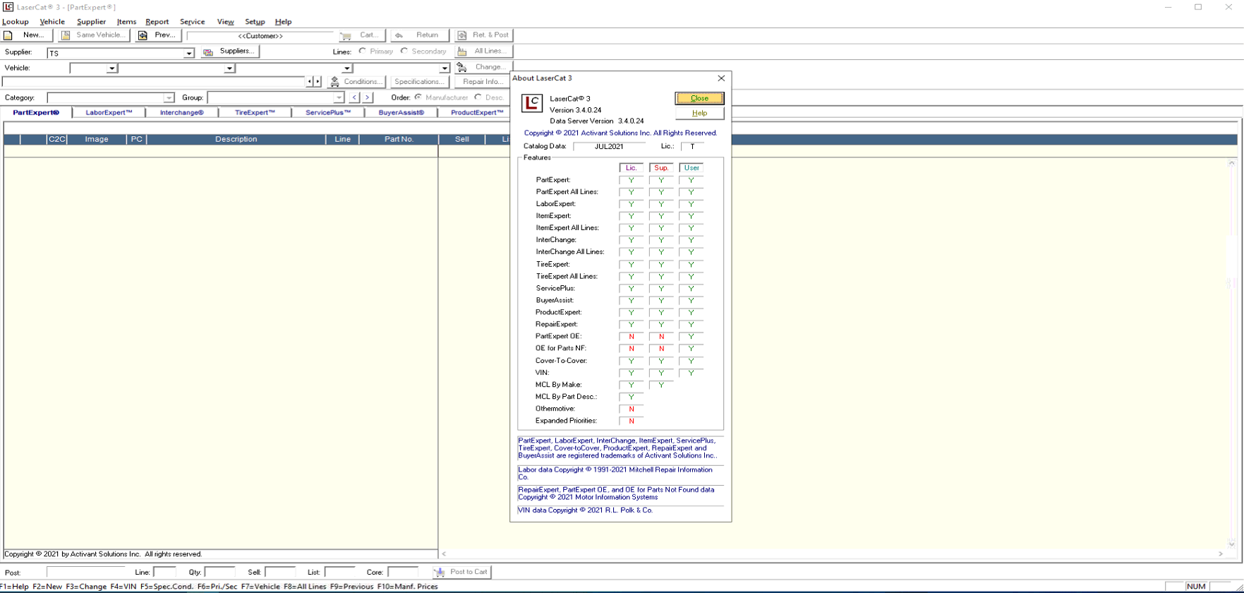Open the Vehicle menu
The height and width of the screenshot is (593, 1244).
(x=52, y=22)
